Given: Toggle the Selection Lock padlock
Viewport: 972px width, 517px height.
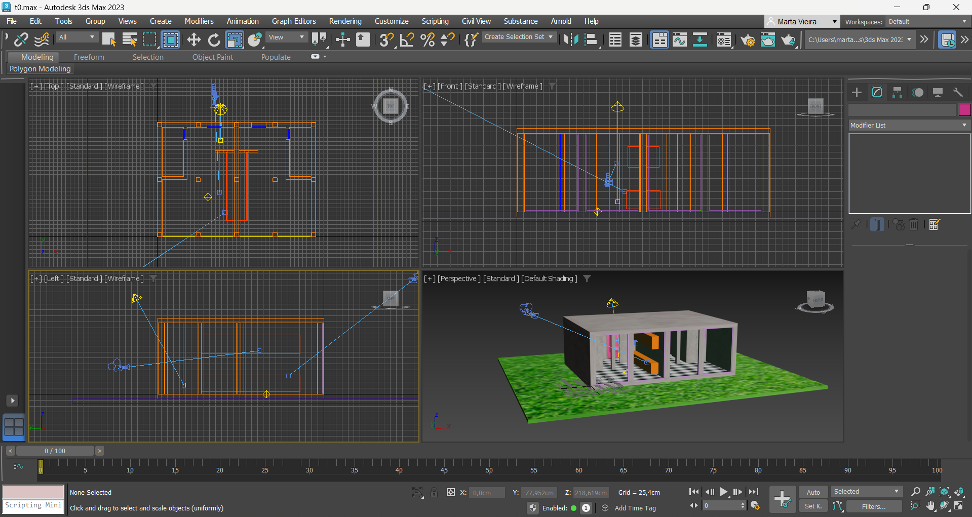Looking at the screenshot, I should (x=434, y=492).
